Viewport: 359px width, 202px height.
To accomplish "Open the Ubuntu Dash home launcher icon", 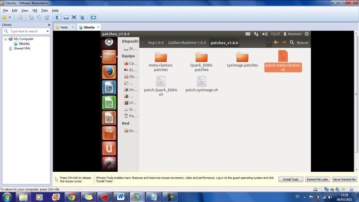I will (109, 42).
